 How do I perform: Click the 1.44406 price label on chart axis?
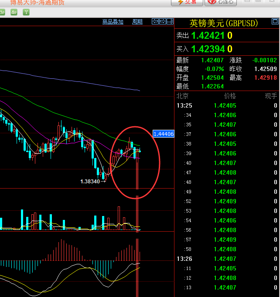point(164,134)
